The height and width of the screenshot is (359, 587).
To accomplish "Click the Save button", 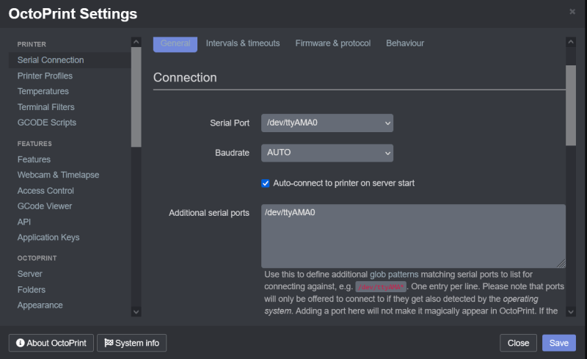I will tap(559, 343).
